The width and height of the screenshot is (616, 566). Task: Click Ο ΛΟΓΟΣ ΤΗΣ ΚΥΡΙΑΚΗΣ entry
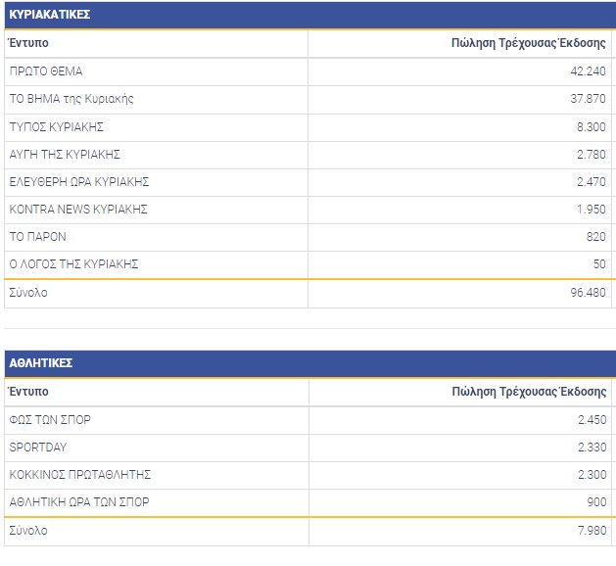73,263
